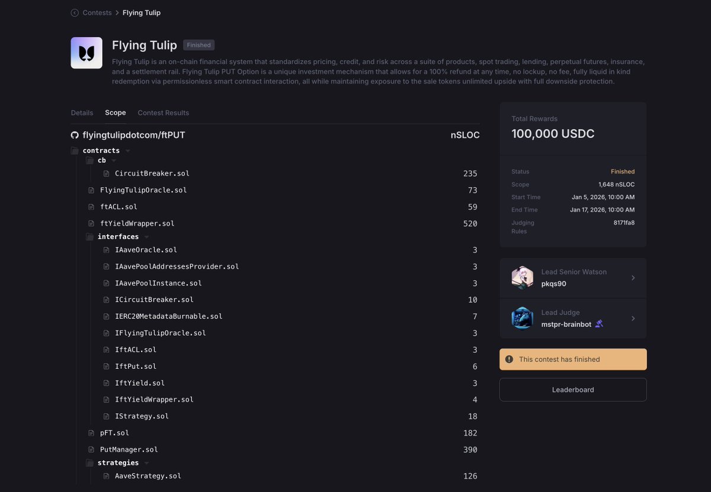Click the file icon for IAaveOracle.sol

[106, 250]
